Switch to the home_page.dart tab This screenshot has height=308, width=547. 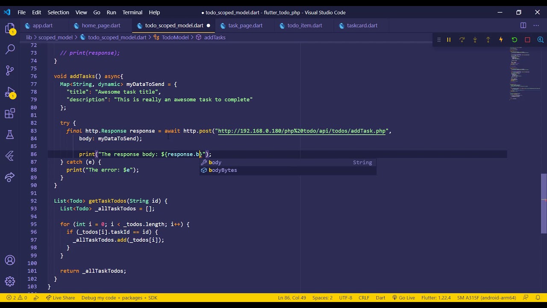tap(101, 26)
